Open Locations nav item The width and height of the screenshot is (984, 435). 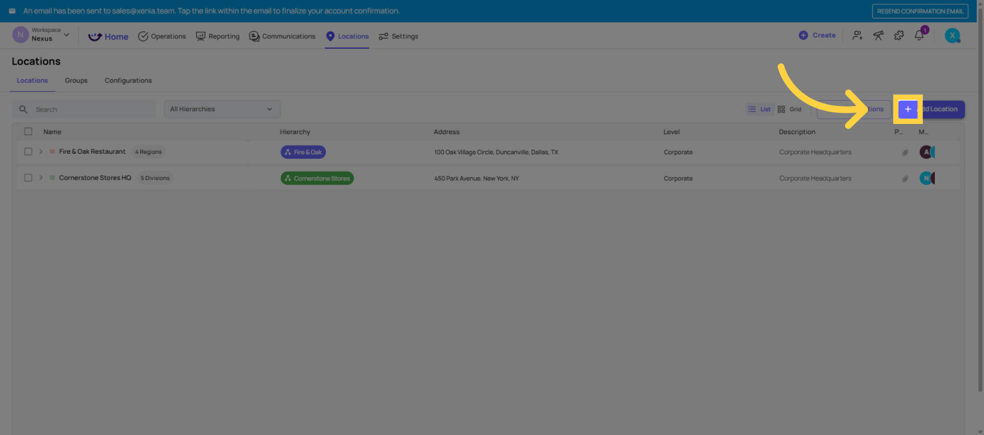pyautogui.click(x=347, y=36)
